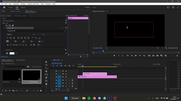The height and width of the screenshot is (101, 181).
Task: Select the Selection arrow tool
Action: point(46,62)
